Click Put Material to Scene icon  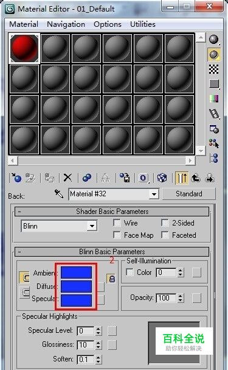point(30,177)
